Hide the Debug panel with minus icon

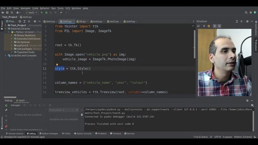tap(252, 100)
